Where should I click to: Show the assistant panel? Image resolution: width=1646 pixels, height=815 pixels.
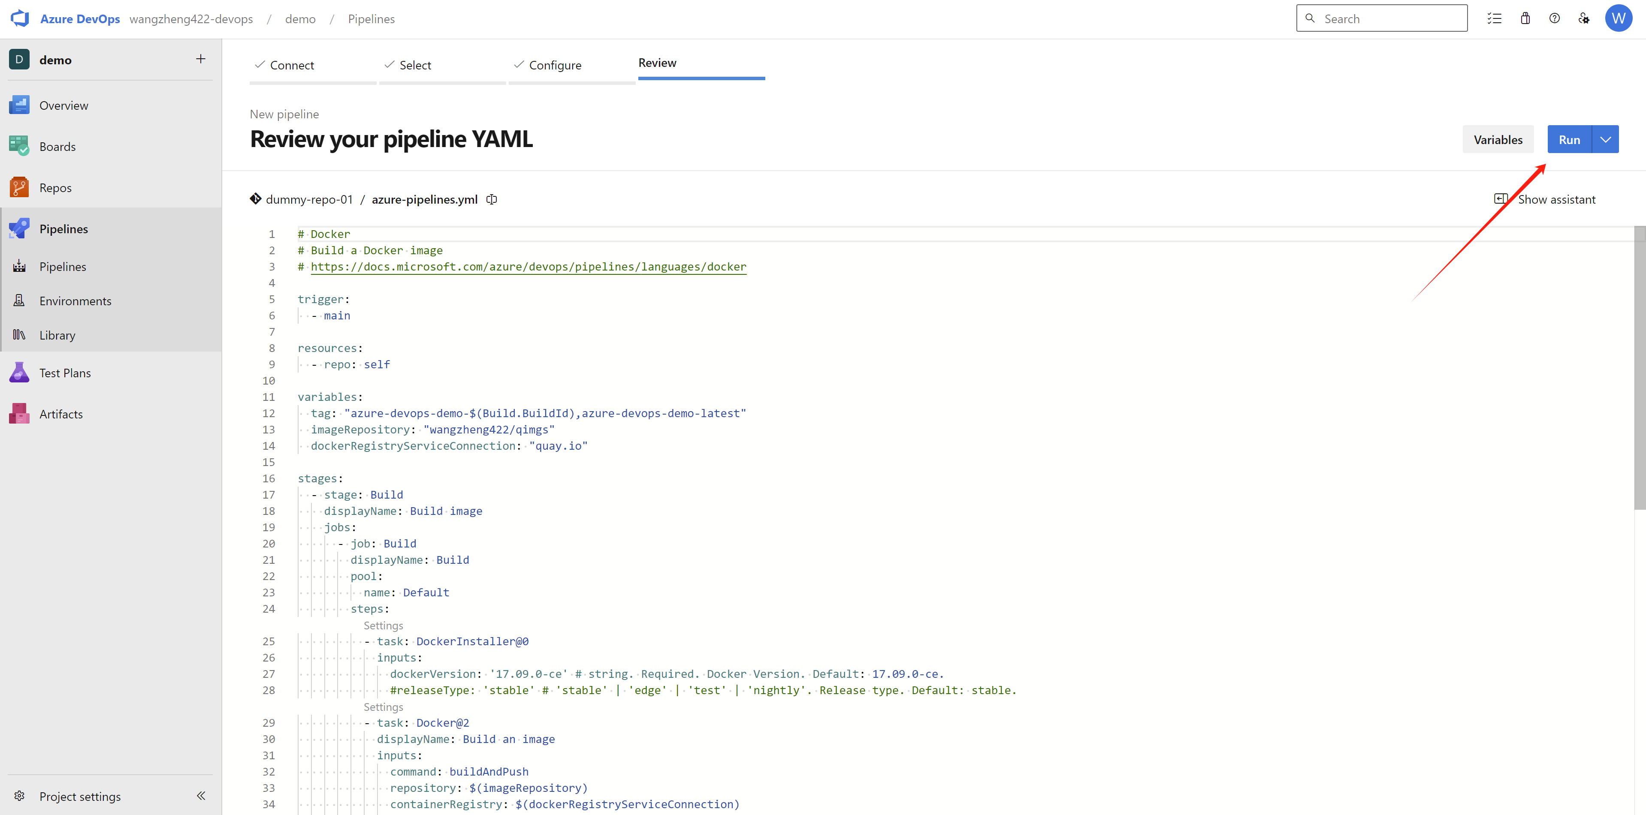pyautogui.click(x=1546, y=199)
